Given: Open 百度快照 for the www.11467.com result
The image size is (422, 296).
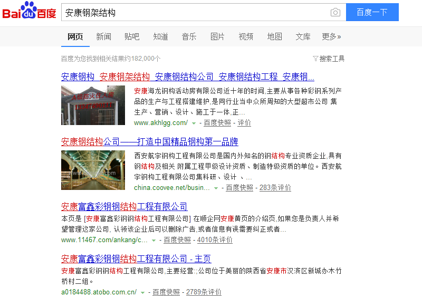Looking at the screenshot, I should (x=177, y=240).
